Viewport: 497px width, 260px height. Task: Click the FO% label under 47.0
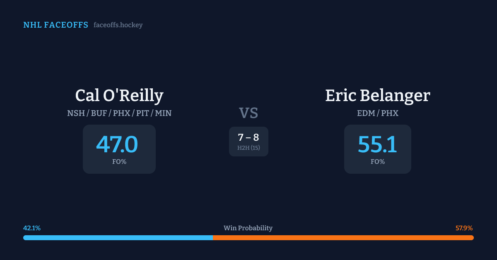coord(119,162)
